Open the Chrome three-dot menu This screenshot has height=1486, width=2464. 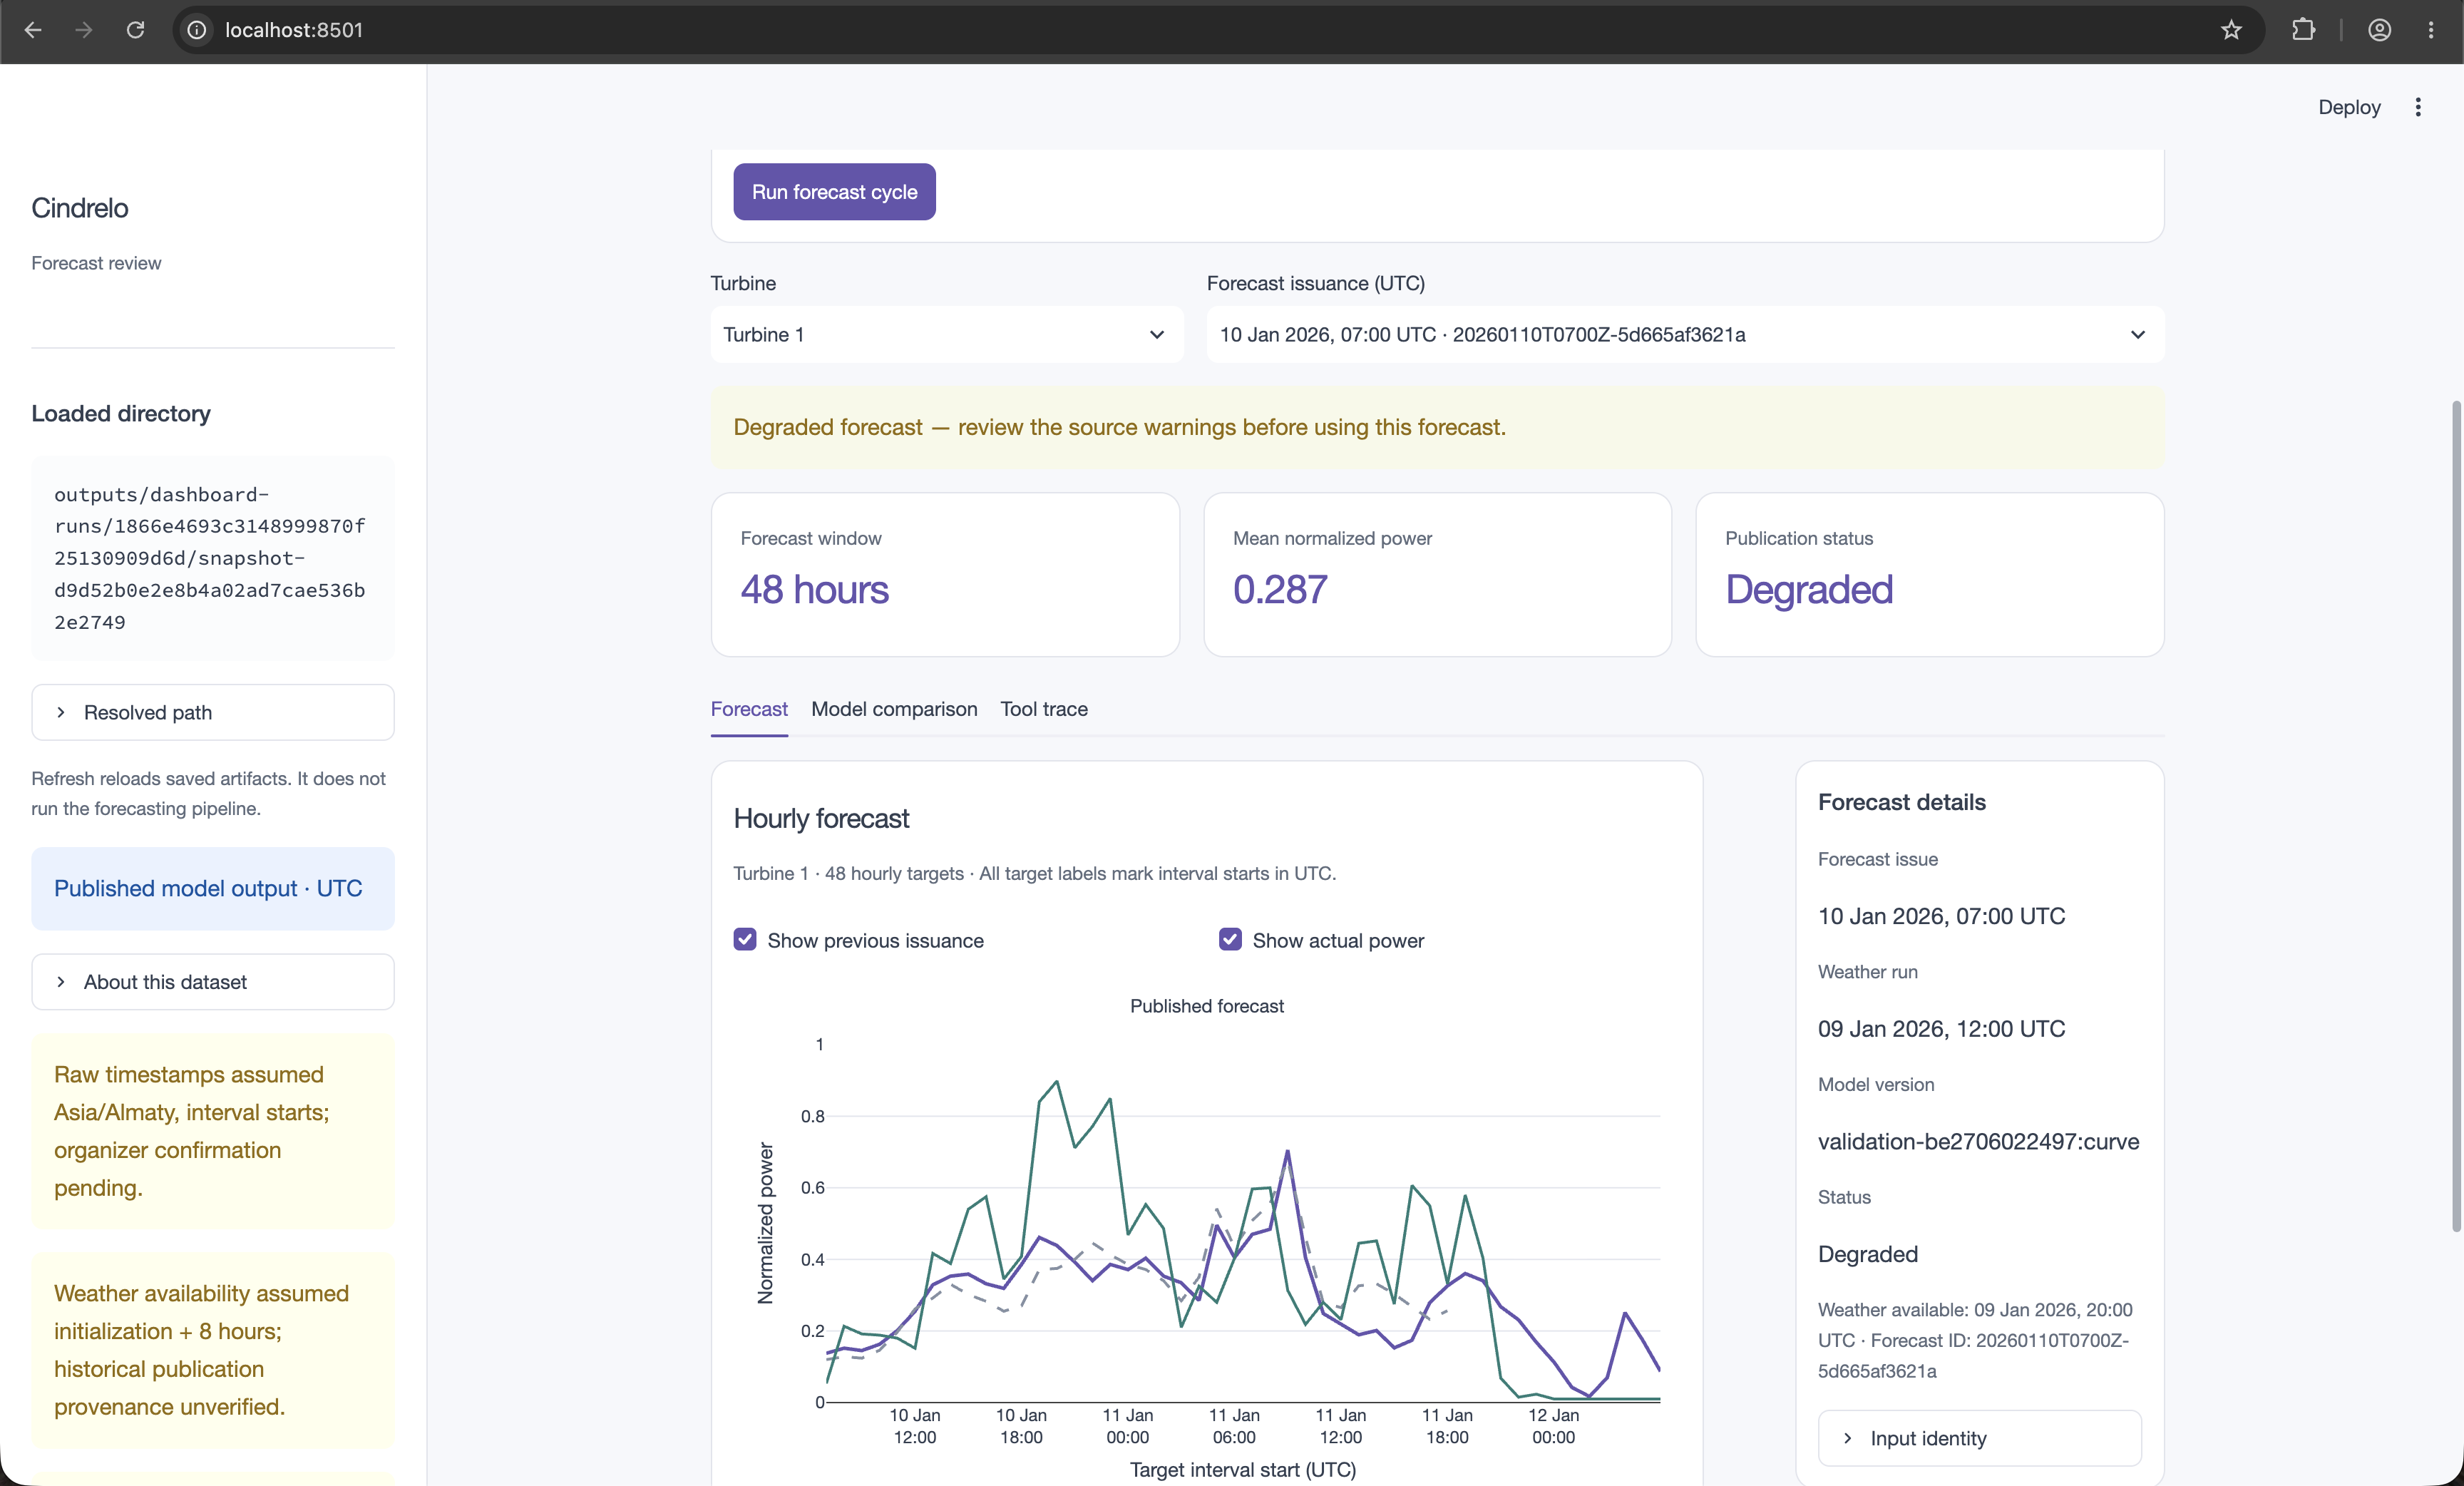pos(2431,30)
